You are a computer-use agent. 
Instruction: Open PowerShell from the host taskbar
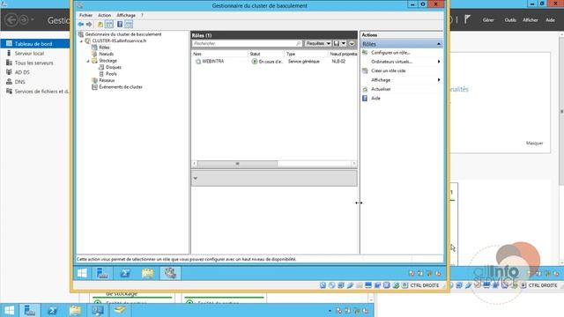(52, 310)
